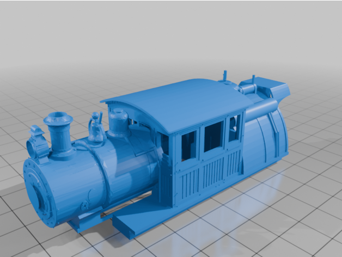Click the smokestack on the locomotive
This screenshot has width=342, height=257.
click(x=59, y=133)
